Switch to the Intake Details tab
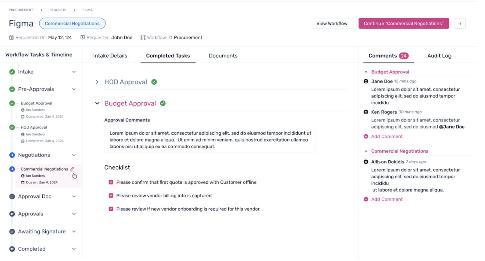This screenshot has height=261, width=485. (110, 56)
